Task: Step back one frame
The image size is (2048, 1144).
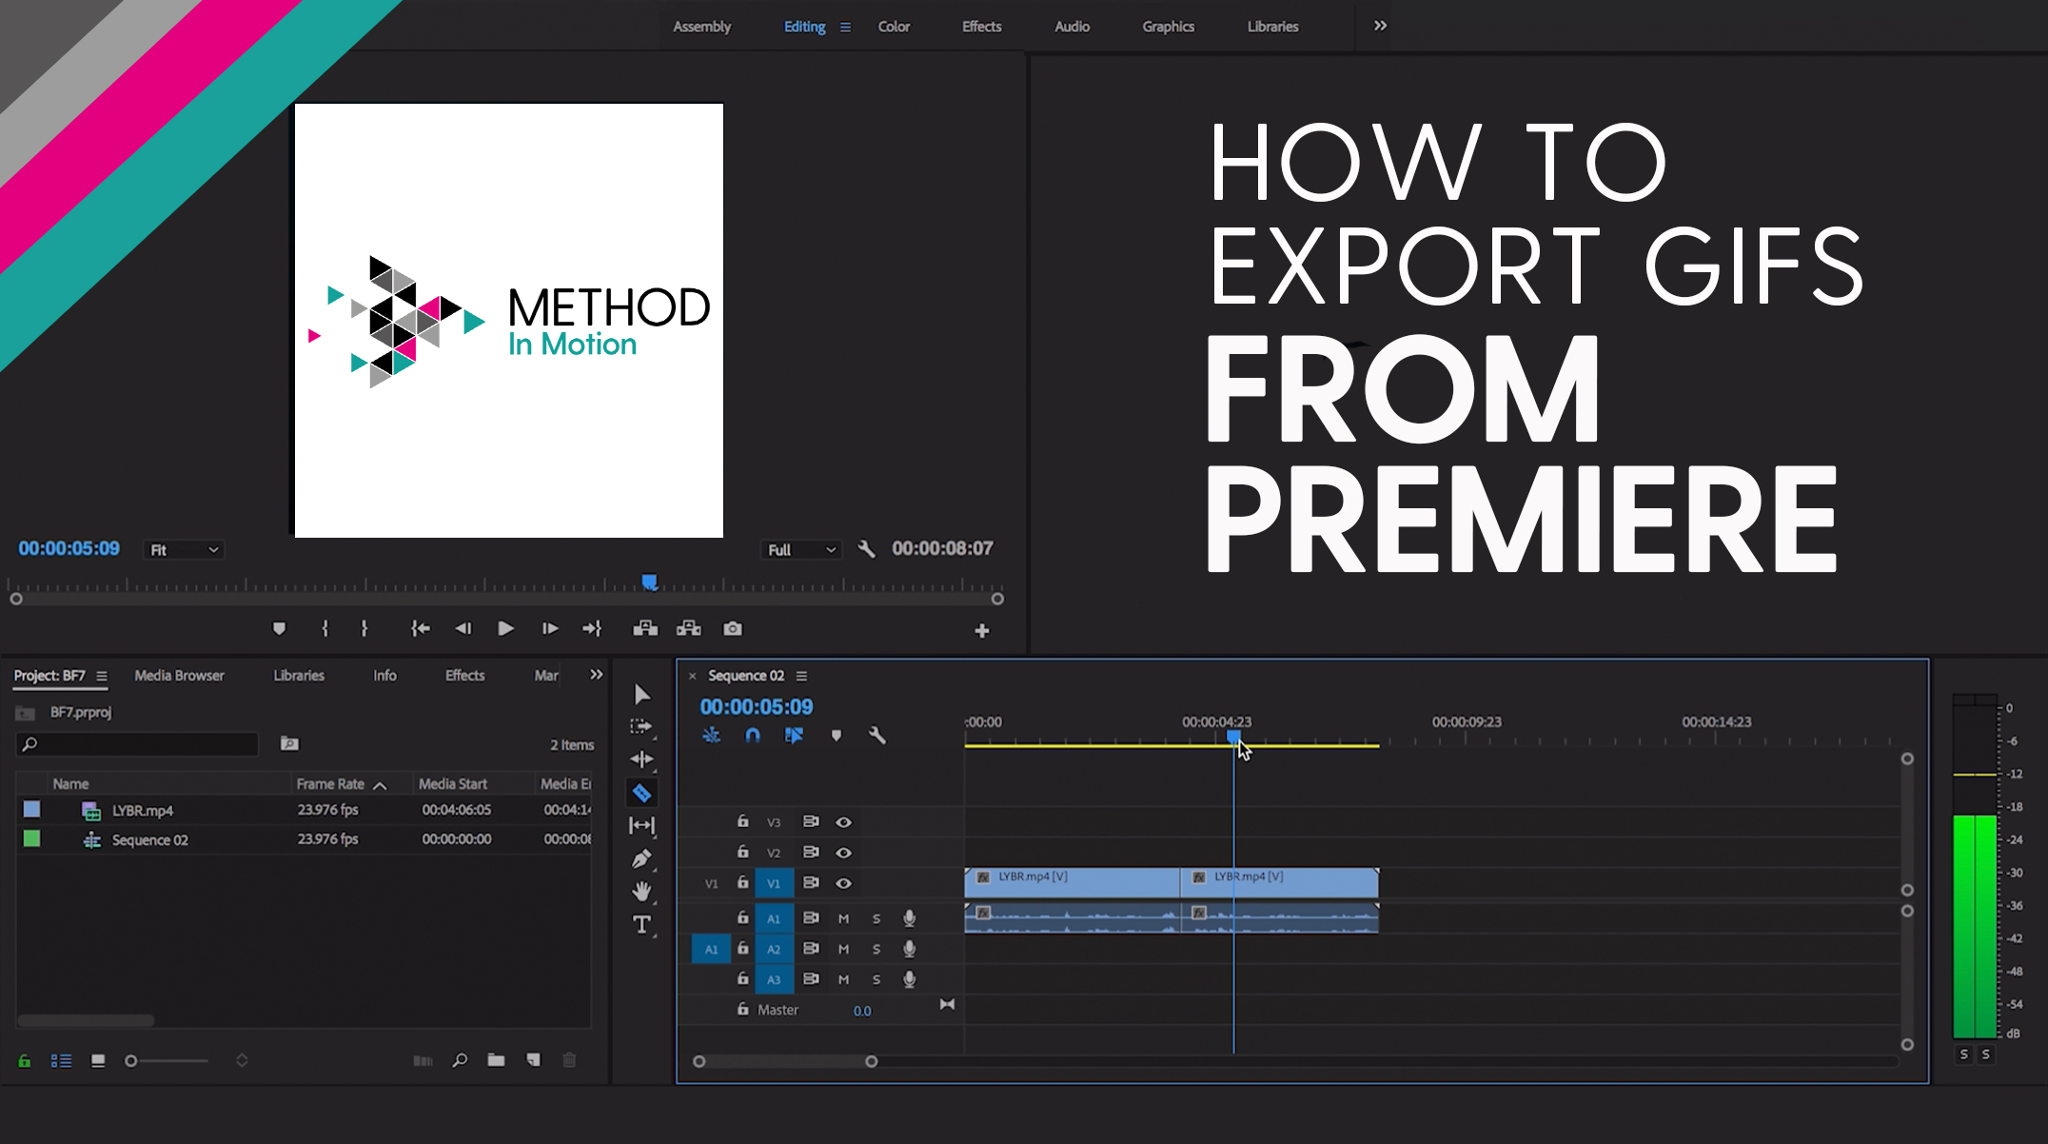Action: pos(463,629)
